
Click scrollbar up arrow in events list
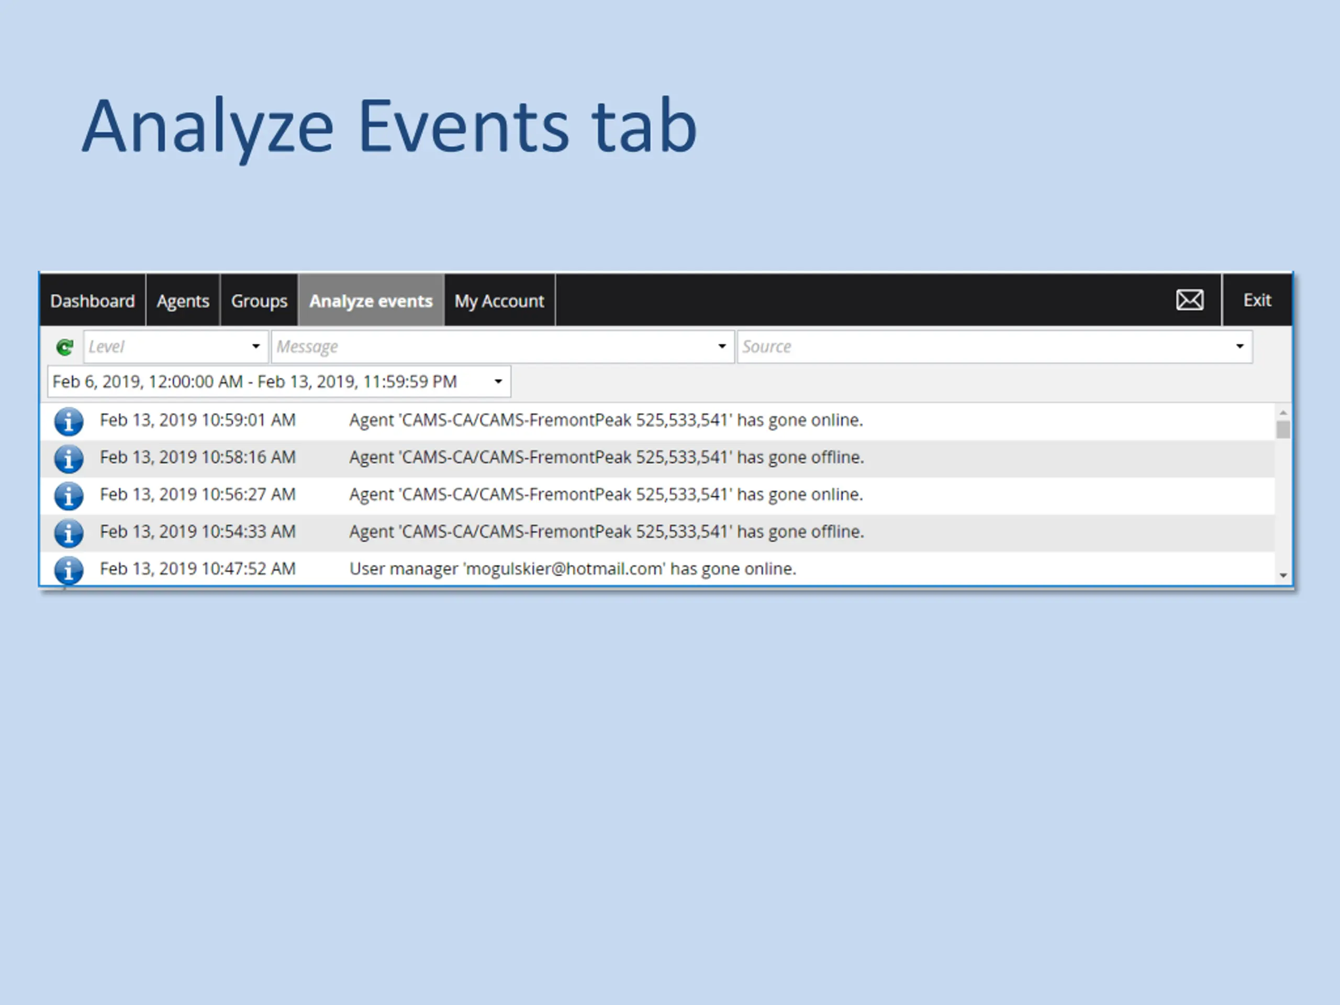[x=1282, y=412]
